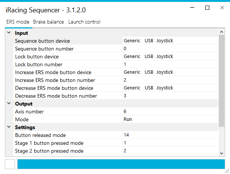This screenshot has height=174, width=230.
Task: Click the scrollbar up arrow
Action: click(221, 32)
